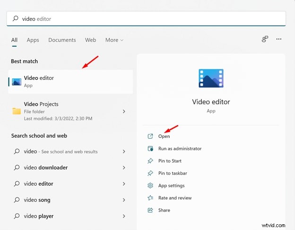This screenshot has width=295, height=230.
Task: Click the Pin to taskbar pin icon
Action: click(x=150, y=173)
